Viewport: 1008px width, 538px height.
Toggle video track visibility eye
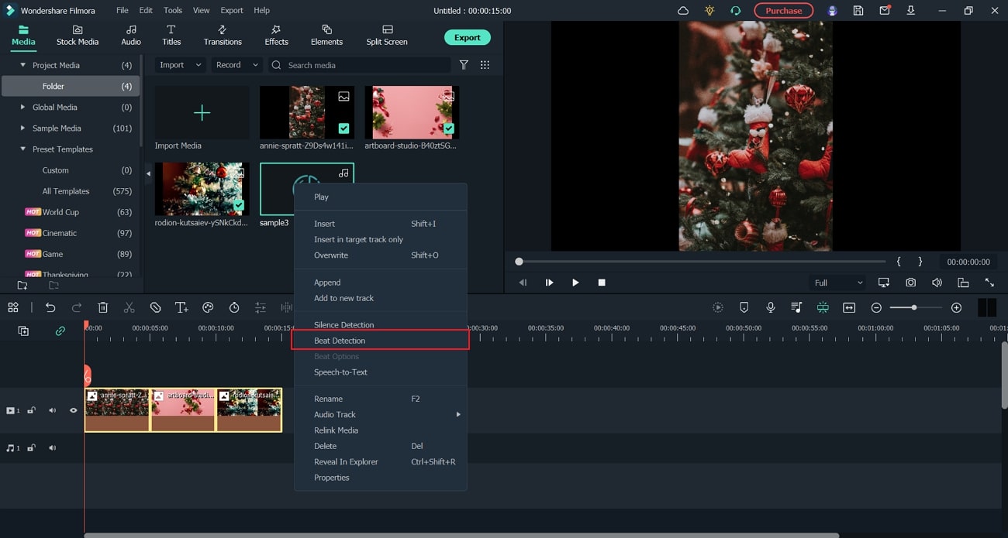74,410
